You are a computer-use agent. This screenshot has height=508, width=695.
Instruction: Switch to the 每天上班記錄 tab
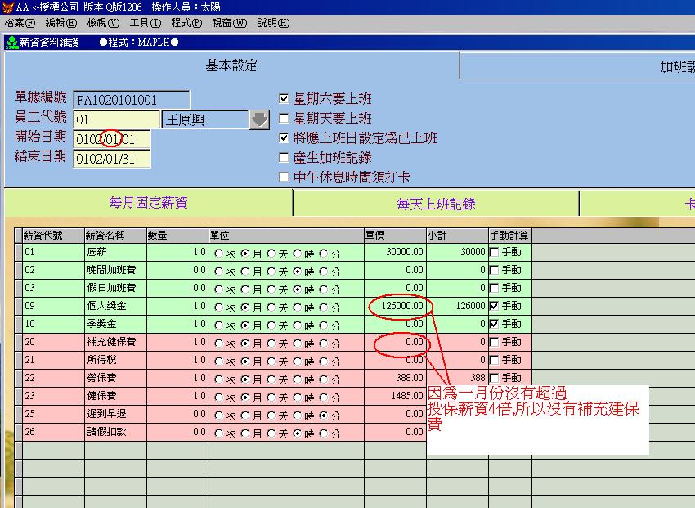[x=436, y=204]
